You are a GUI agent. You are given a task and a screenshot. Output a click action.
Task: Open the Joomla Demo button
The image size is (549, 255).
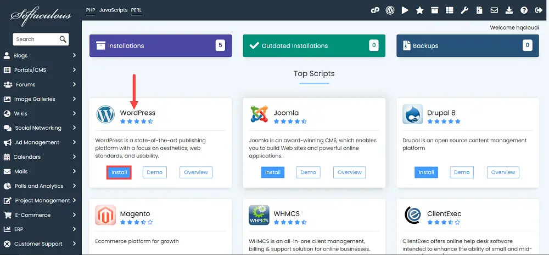click(308, 172)
